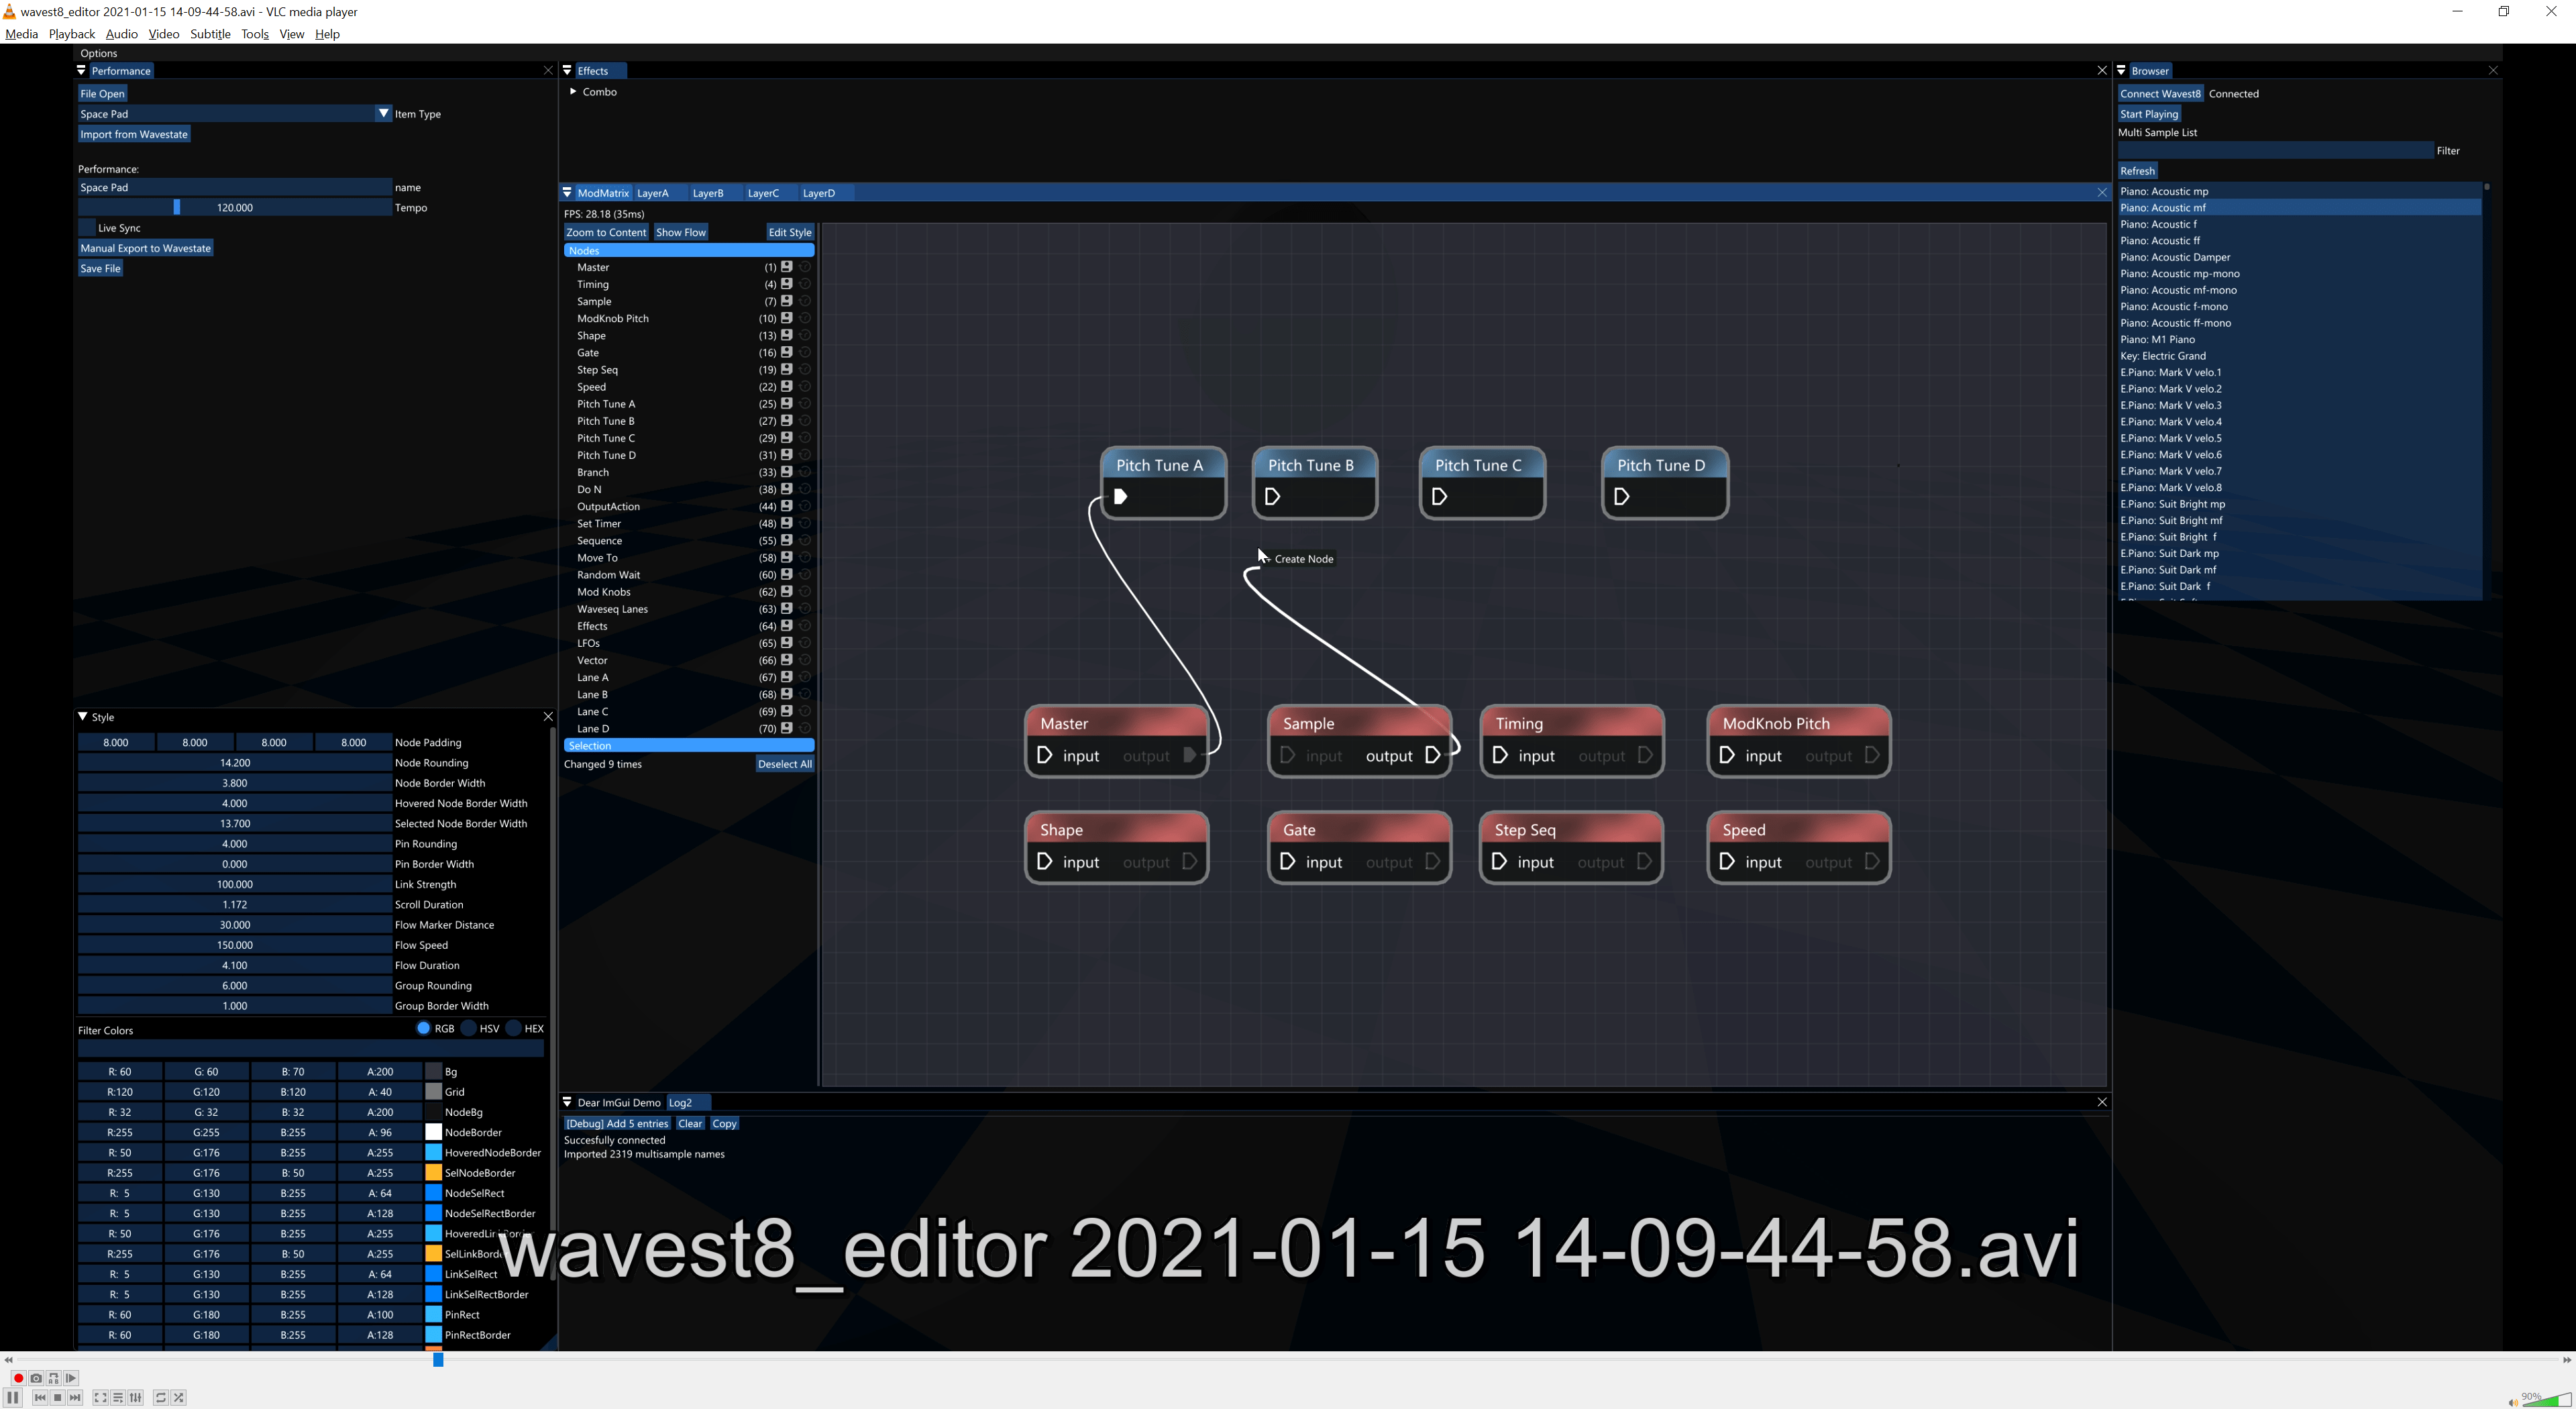Enable random shuffle playback icon
Screen dimensions: 2576x1409
coord(179,1398)
